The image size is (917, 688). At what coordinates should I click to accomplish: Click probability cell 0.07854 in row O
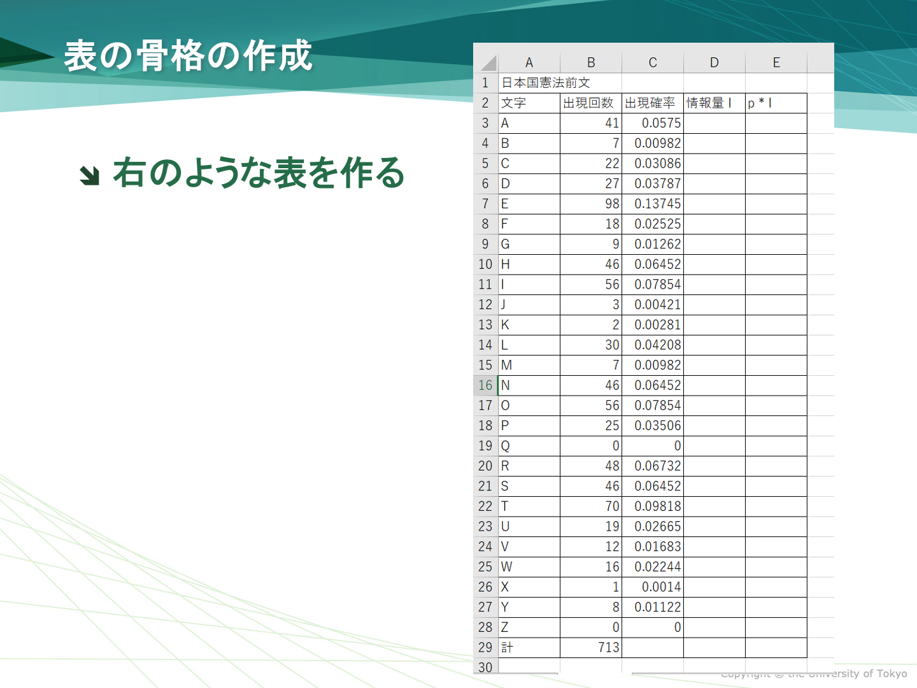coord(653,406)
